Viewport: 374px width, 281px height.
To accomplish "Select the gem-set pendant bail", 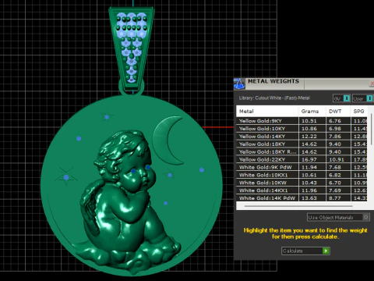I will pyautogui.click(x=132, y=49).
